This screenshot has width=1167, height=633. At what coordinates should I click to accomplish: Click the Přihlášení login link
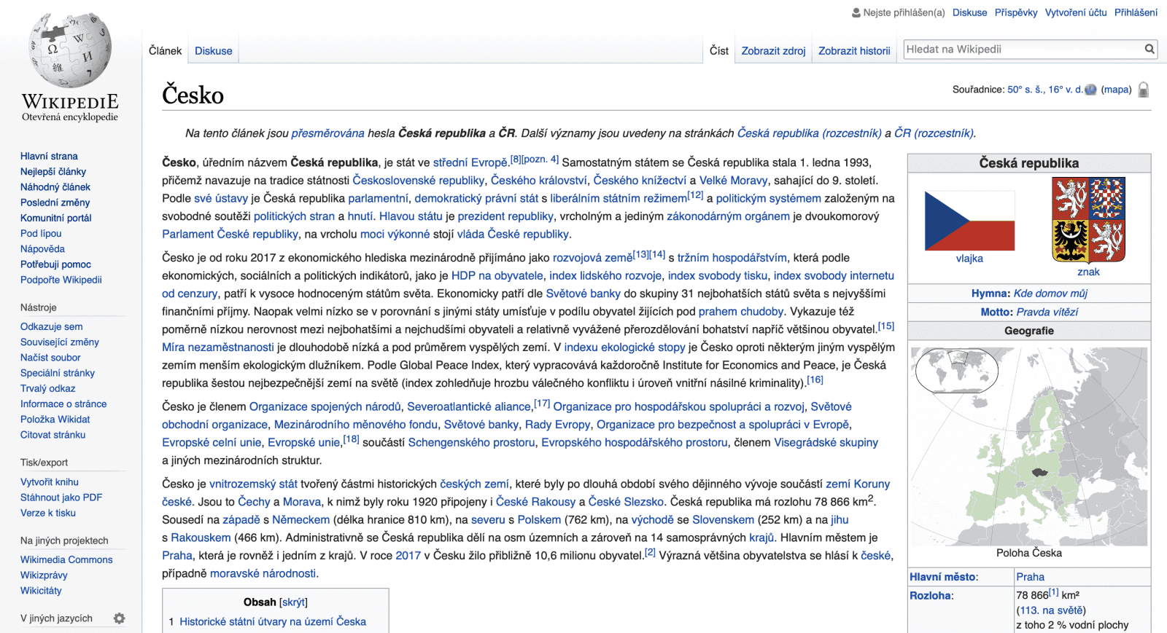1136,12
